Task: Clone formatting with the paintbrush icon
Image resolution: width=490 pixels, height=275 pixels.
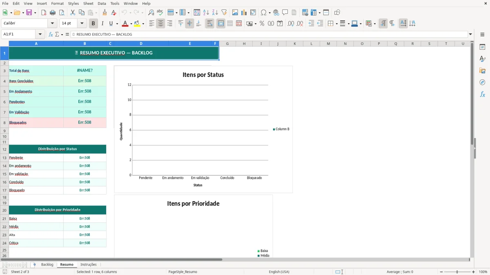Action: [x=105, y=13]
